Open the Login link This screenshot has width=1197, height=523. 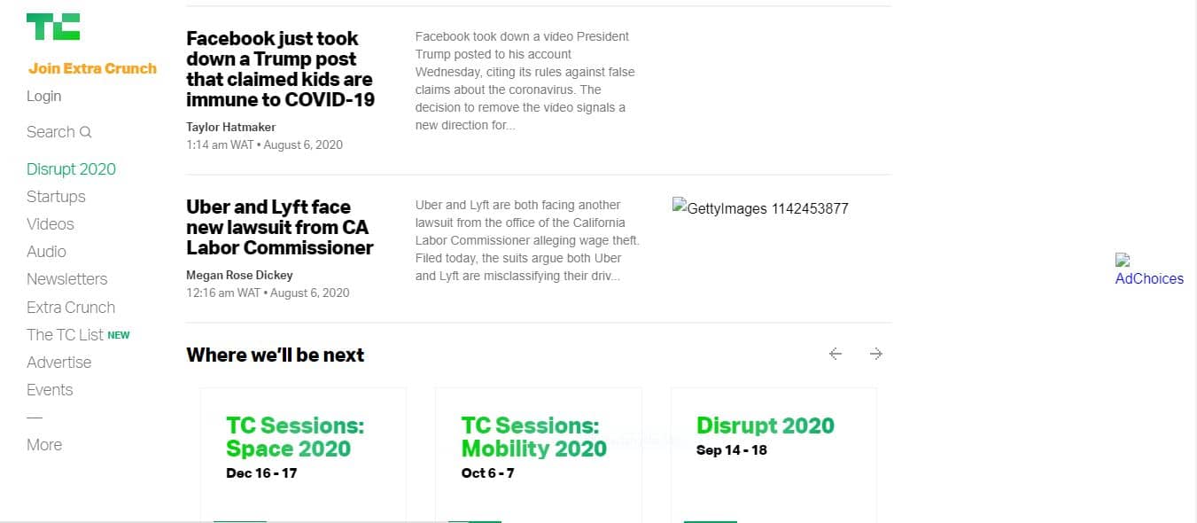pos(44,96)
